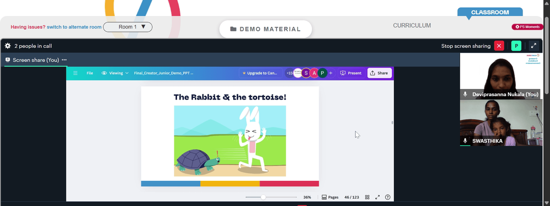Click the Upgrade to Canva button
The image size is (550, 206).
(260, 73)
